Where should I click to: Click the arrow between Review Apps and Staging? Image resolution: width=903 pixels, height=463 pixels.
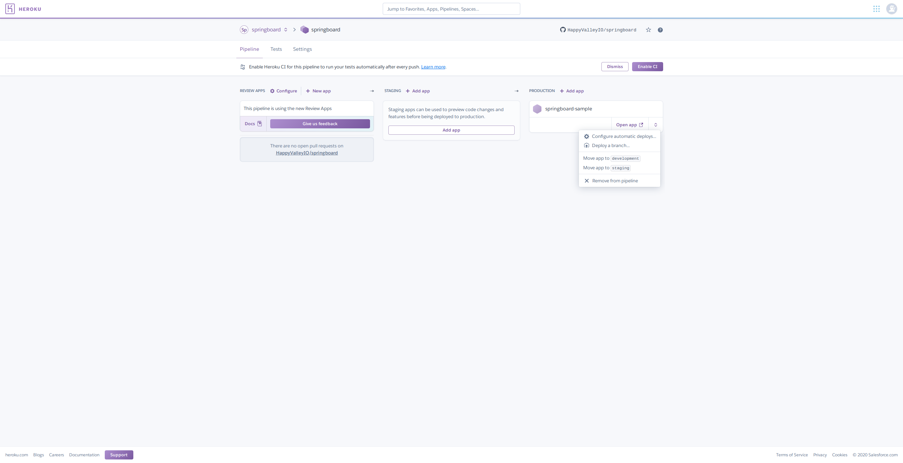click(x=372, y=91)
